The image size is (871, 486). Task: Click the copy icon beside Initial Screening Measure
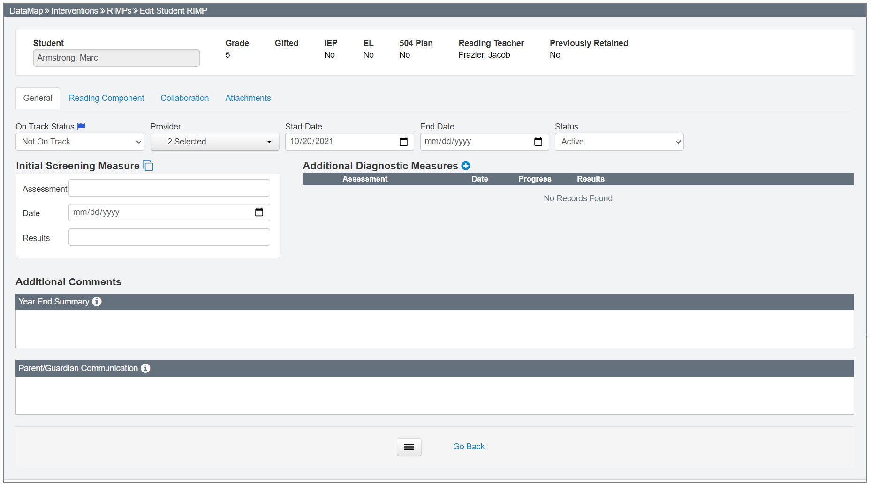point(148,166)
